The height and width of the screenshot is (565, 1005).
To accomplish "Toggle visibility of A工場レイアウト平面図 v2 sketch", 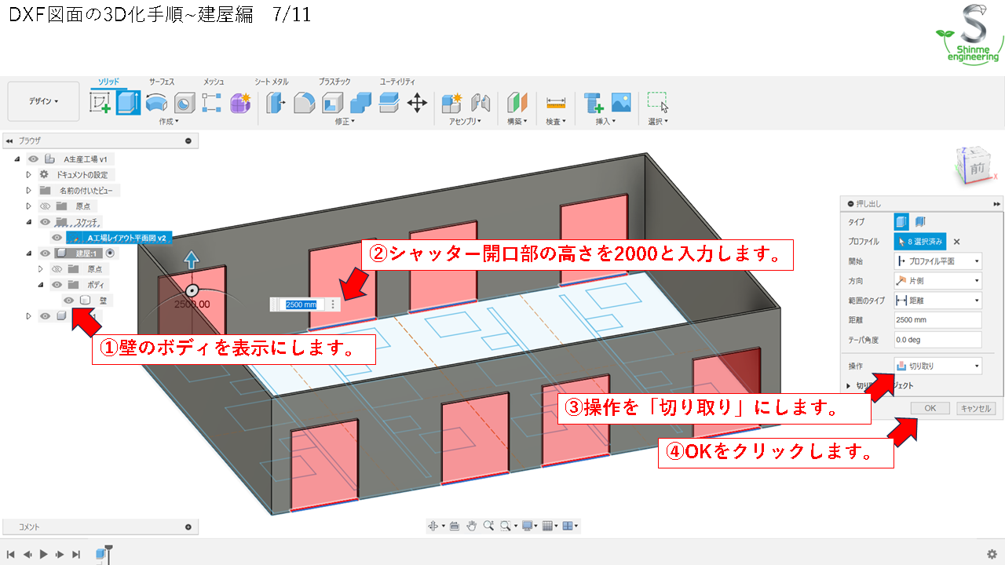I will (x=57, y=237).
